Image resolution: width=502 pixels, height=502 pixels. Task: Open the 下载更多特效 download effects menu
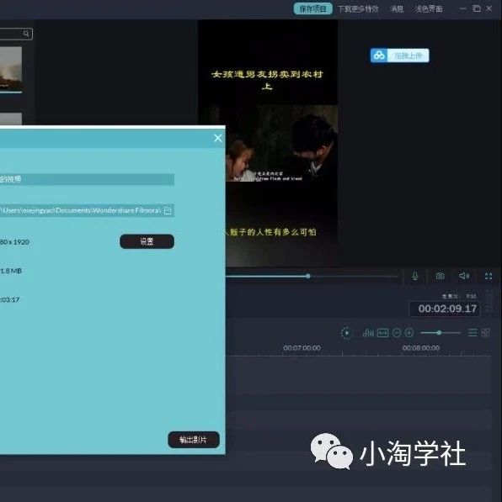(x=358, y=9)
